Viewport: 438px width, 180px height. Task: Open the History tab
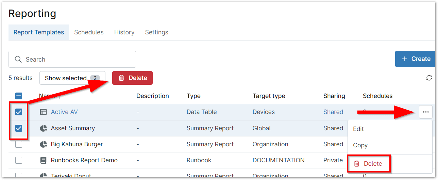(124, 32)
